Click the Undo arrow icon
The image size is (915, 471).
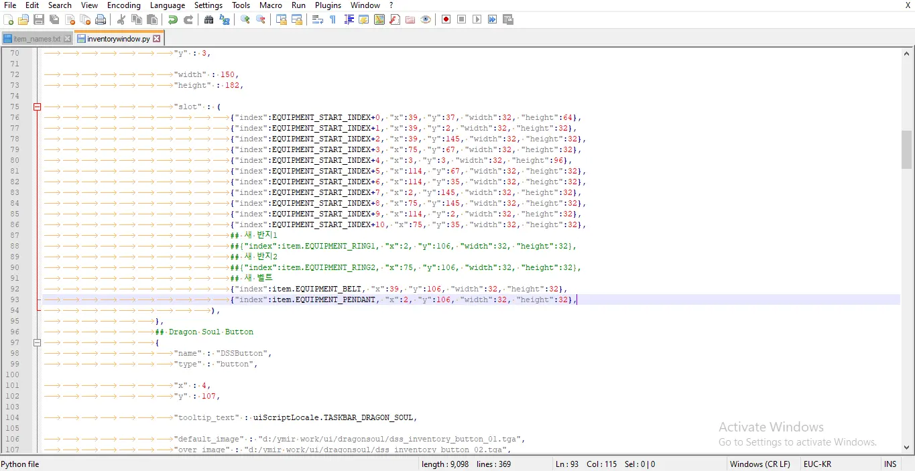coord(173,19)
